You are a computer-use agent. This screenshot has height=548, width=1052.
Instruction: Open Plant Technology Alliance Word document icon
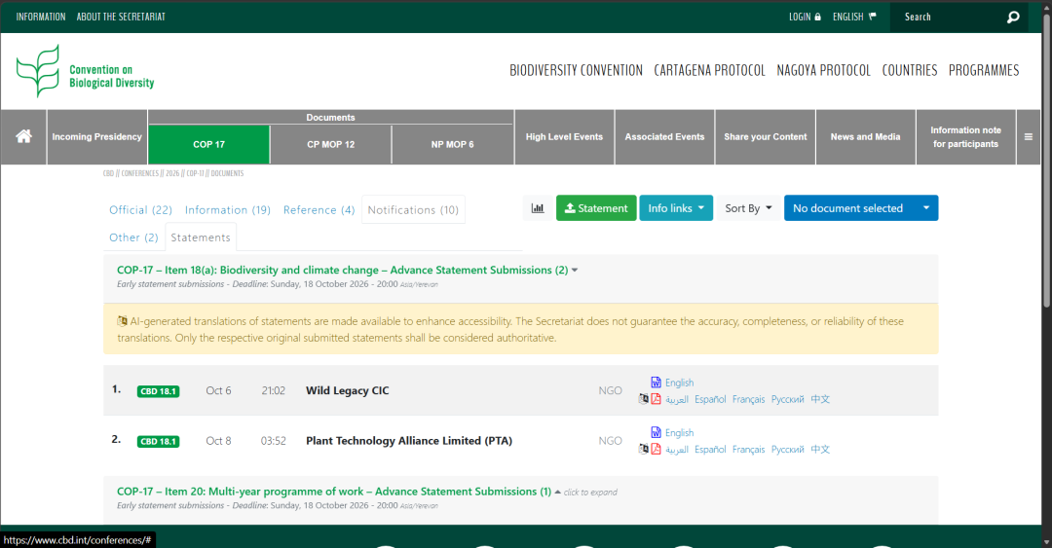(656, 432)
